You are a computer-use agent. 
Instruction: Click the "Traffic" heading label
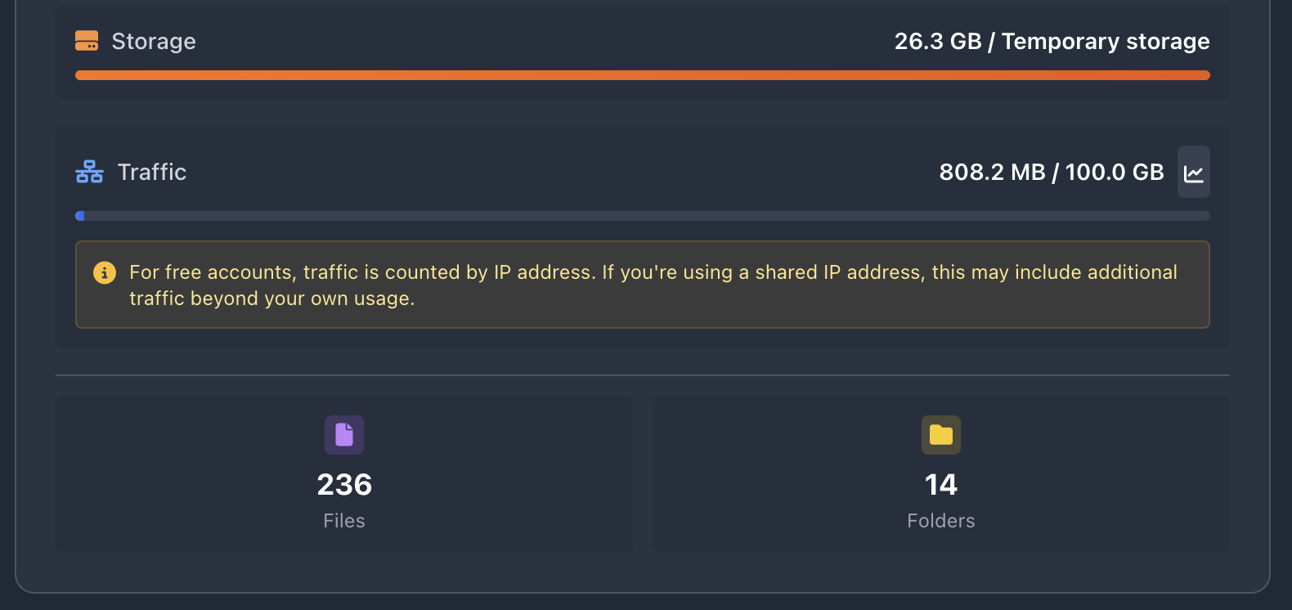coord(152,172)
